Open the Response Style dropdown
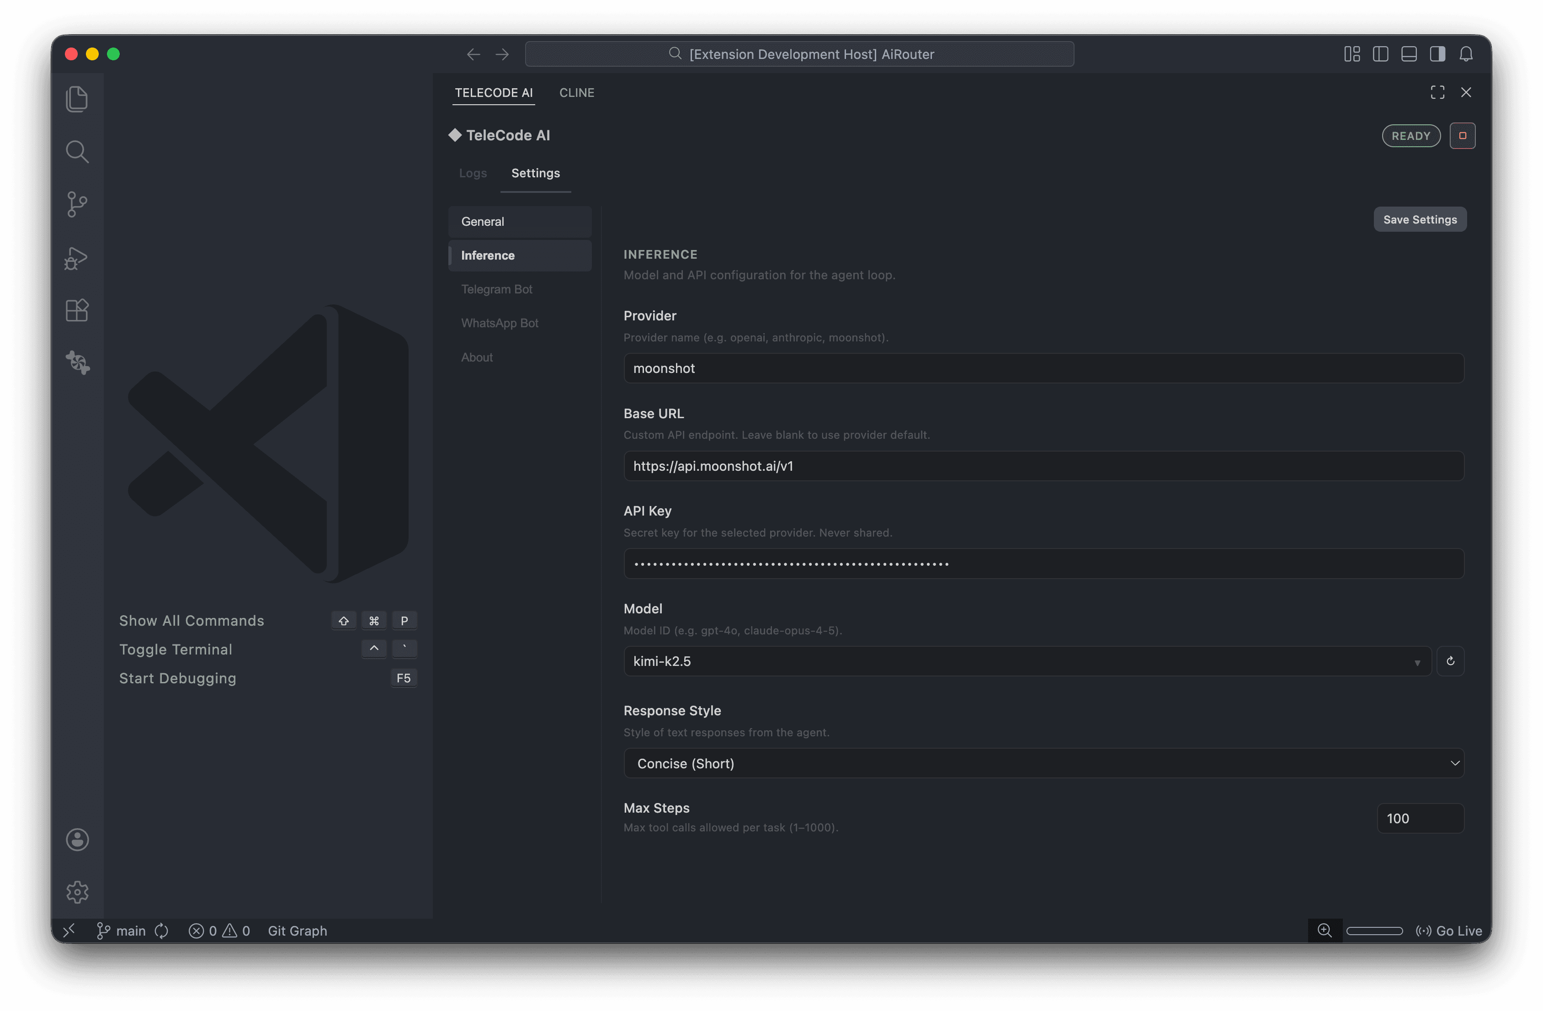The width and height of the screenshot is (1543, 1011). click(1455, 763)
